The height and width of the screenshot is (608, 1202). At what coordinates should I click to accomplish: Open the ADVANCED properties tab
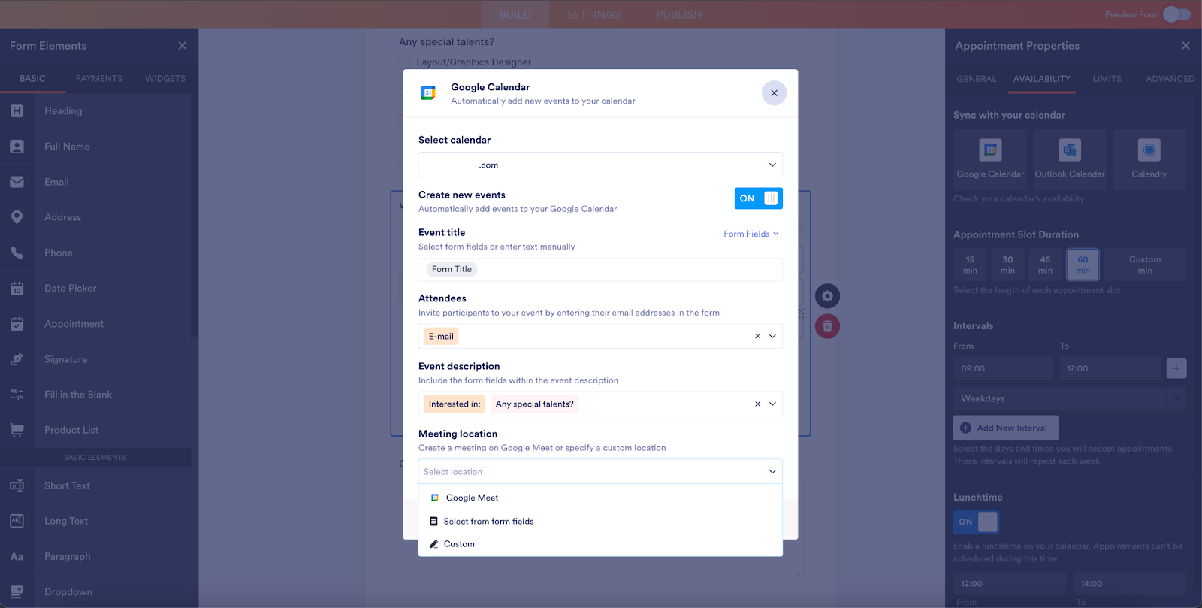click(x=1170, y=79)
